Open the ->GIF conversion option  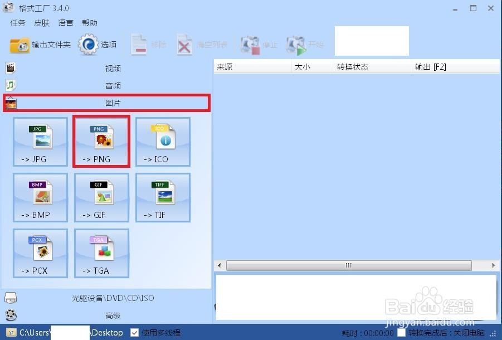pos(101,197)
